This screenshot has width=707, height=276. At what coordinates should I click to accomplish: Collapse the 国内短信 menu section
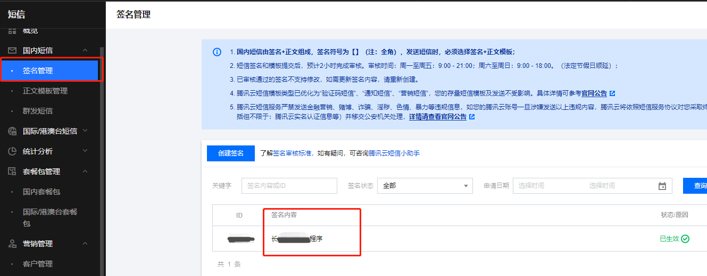[x=85, y=50]
